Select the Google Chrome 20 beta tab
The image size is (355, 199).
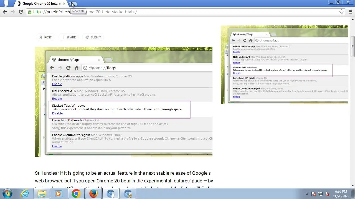[41, 4]
